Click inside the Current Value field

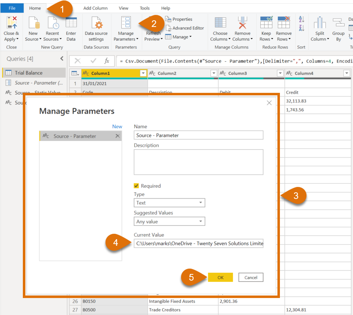click(199, 243)
